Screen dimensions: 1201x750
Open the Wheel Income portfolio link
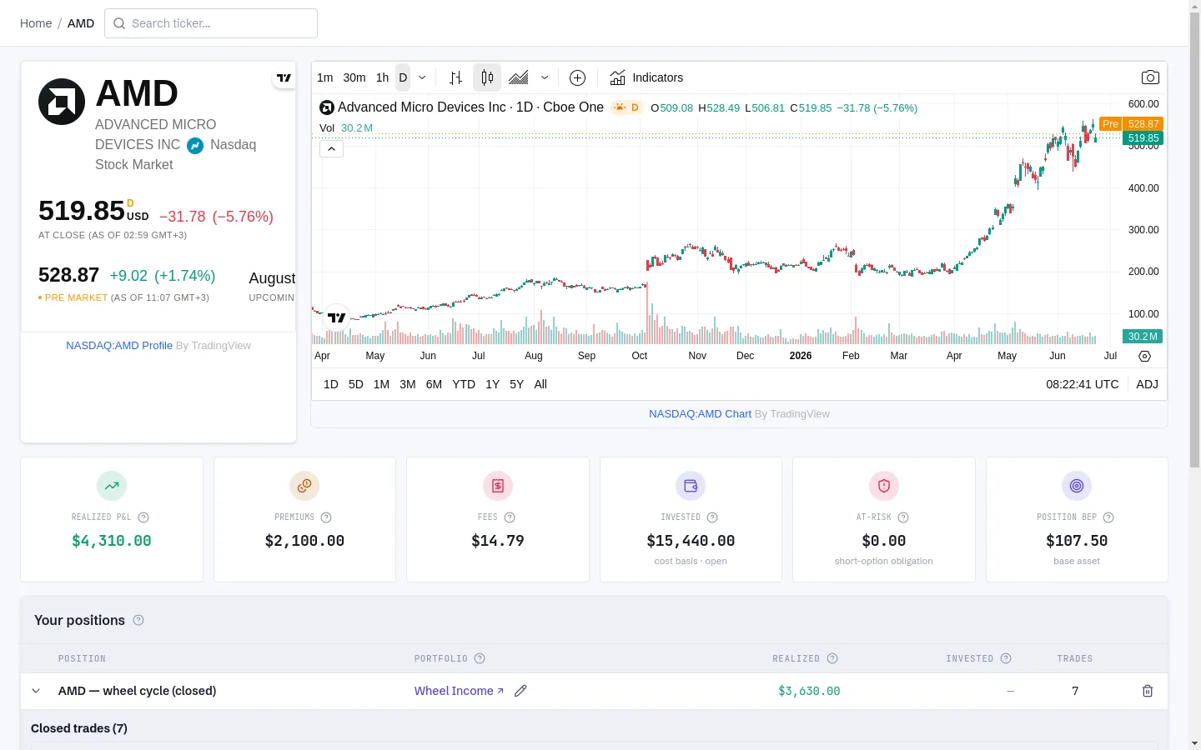point(459,691)
